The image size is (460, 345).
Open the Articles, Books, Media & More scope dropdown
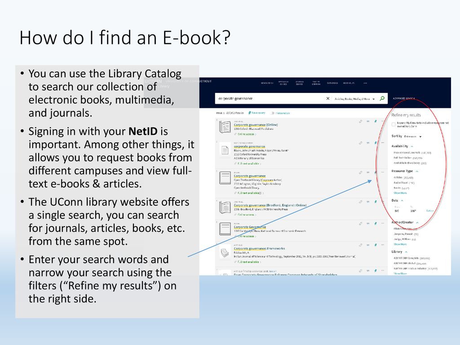[355, 99]
